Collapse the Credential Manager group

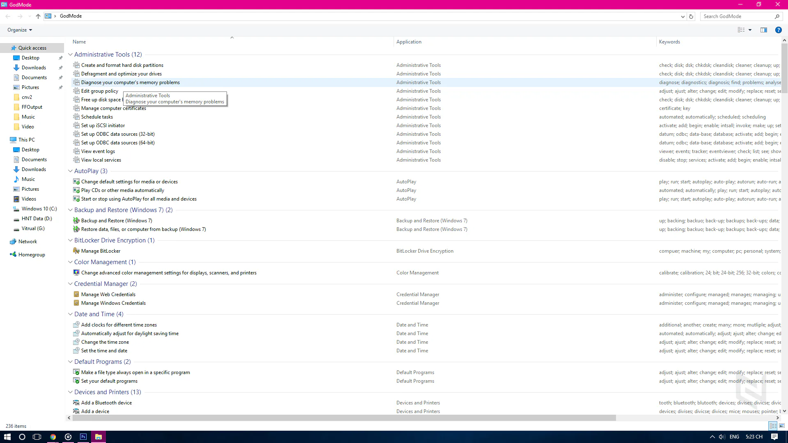(70, 284)
